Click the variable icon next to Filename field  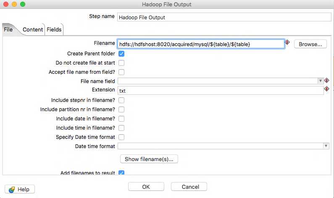coord(287,42)
